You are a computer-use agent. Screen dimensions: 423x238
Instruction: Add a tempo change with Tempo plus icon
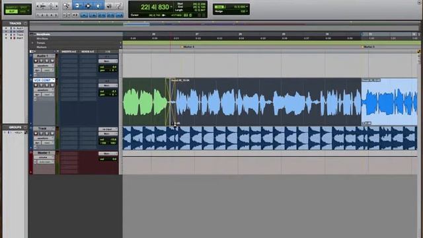[x=120, y=43]
